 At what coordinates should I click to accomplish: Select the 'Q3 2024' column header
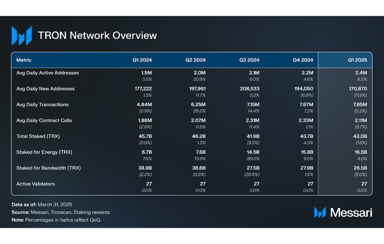249,60
